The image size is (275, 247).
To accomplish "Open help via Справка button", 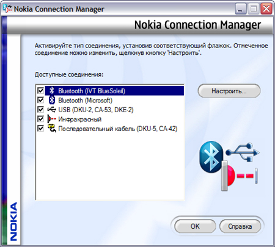I will tap(240, 226).
